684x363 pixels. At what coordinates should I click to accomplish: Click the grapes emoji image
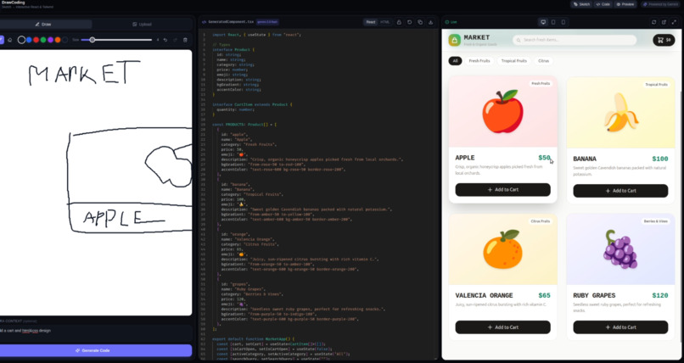point(620,249)
